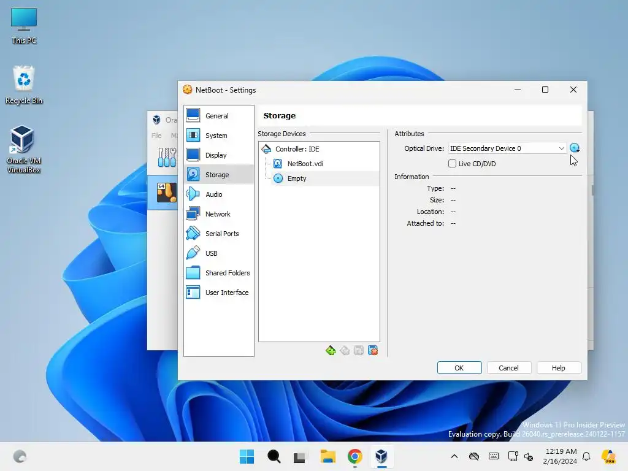
Task: Click scrollbar in VirtualBox Manager window
Action: 592,190
